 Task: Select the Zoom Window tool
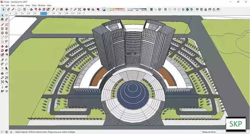6,78
